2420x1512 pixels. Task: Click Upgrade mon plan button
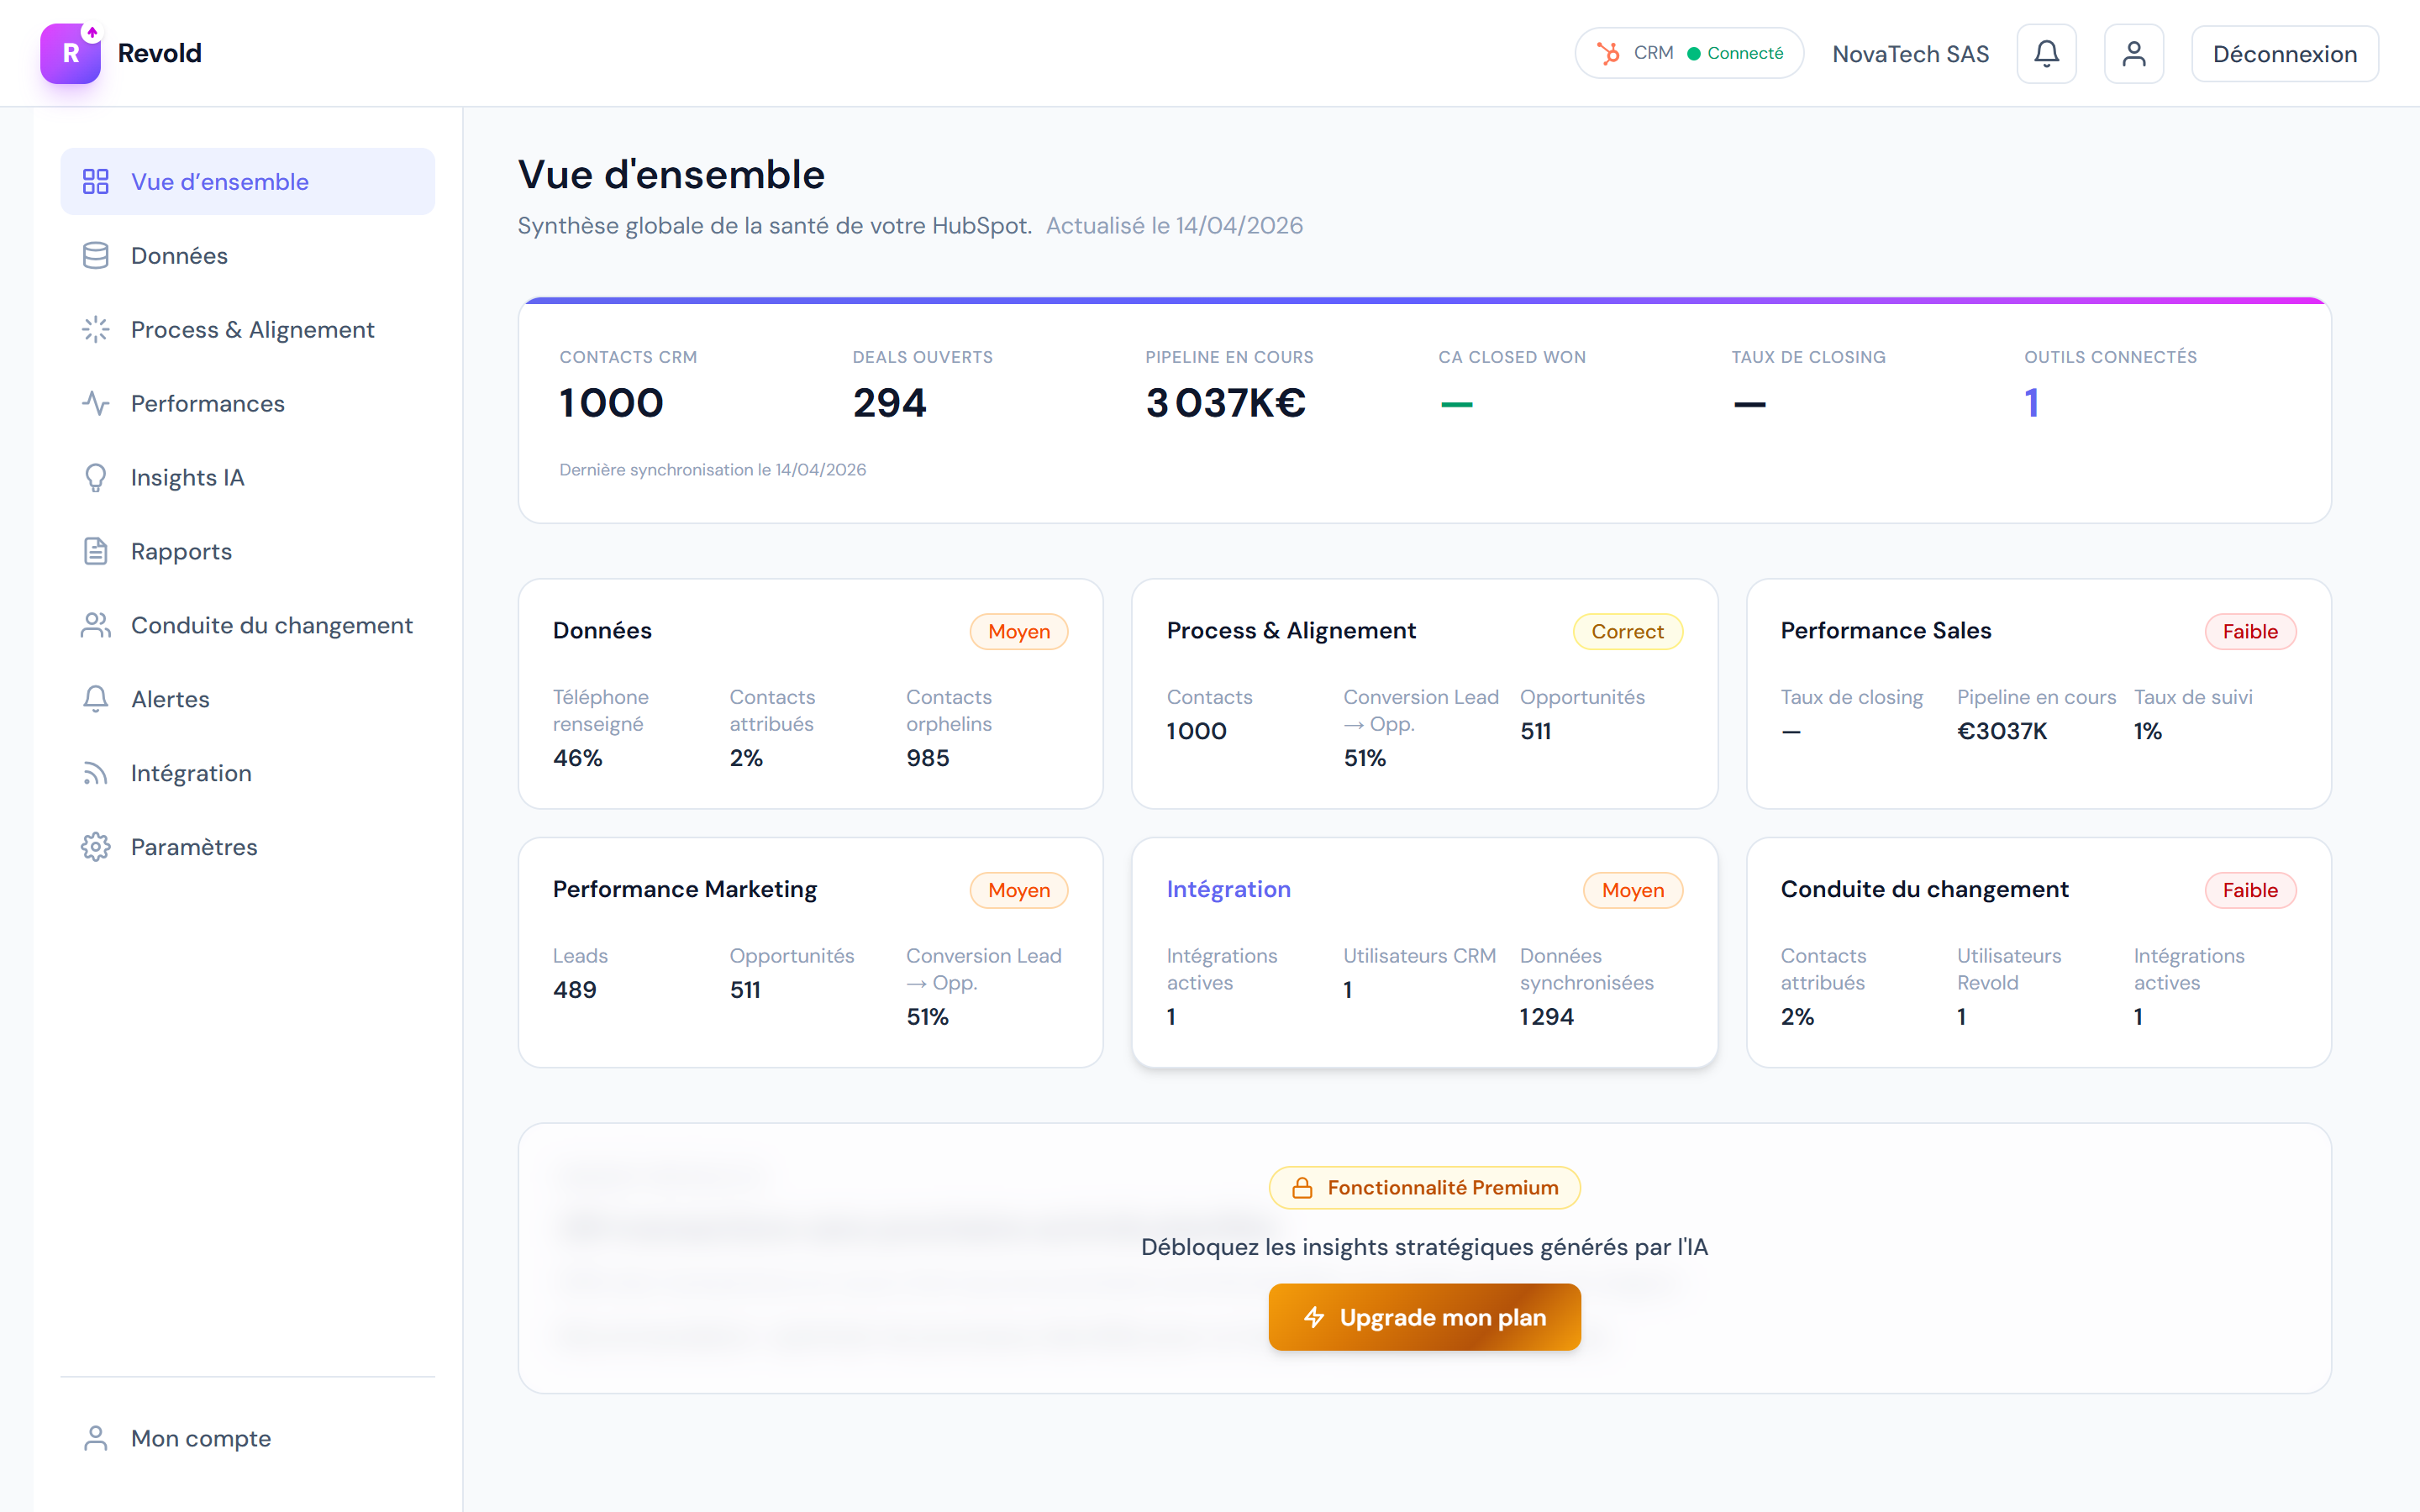[1424, 1317]
